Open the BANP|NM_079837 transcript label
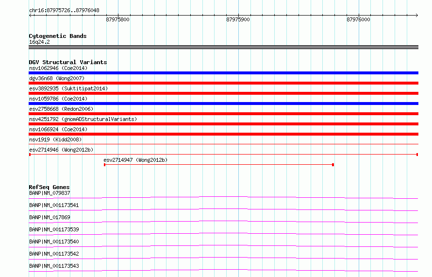The height and width of the screenshot is (277, 432). [x=50, y=193]
